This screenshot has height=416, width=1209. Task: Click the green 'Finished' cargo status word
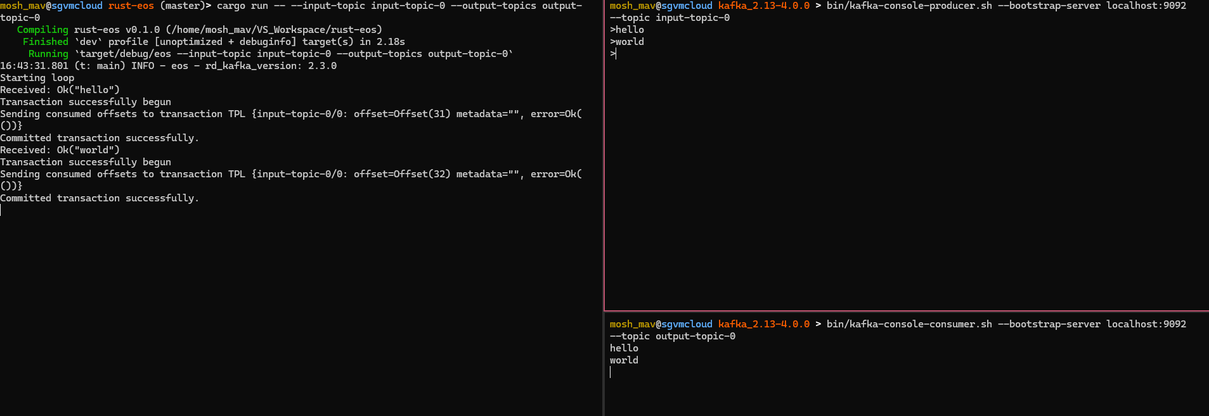point(46,42)
